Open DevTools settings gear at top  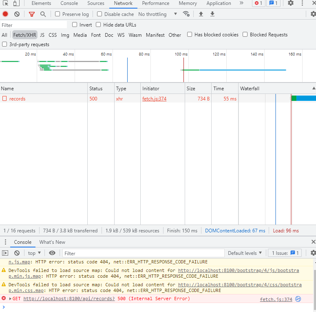[291, 3]
